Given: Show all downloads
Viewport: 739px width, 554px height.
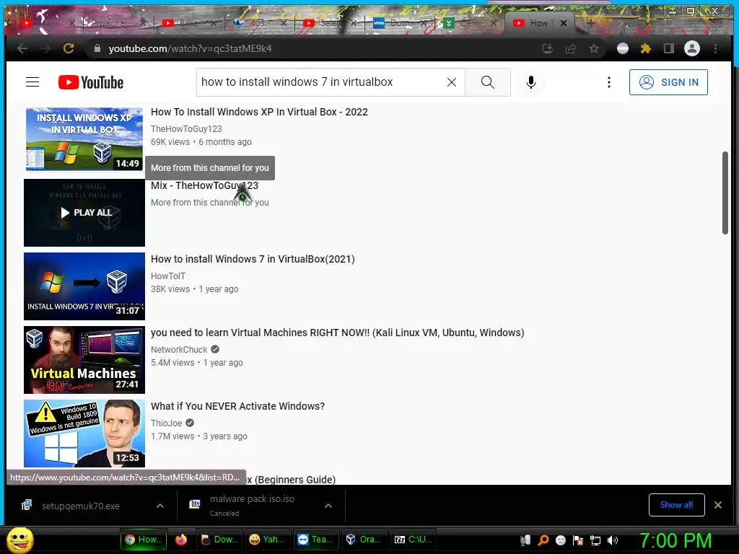Looking at the screenshot, I should click(676, 505).
